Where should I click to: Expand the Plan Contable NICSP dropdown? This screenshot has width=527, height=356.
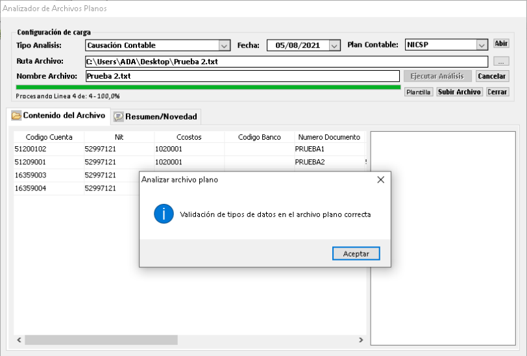tap(482, 45)
